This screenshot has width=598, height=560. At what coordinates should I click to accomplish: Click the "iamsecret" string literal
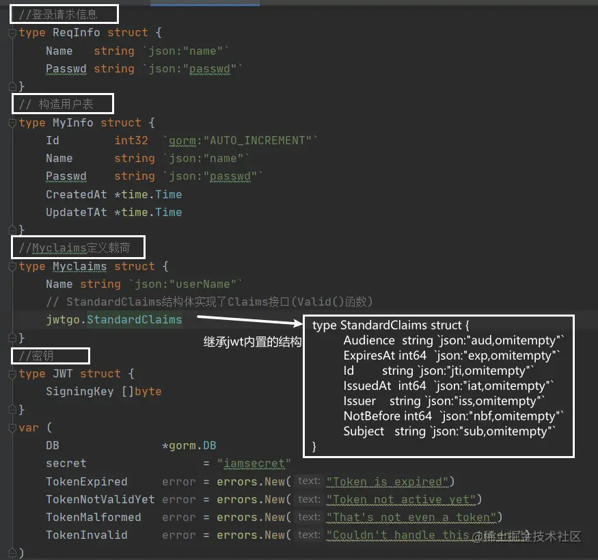point(254,464)
